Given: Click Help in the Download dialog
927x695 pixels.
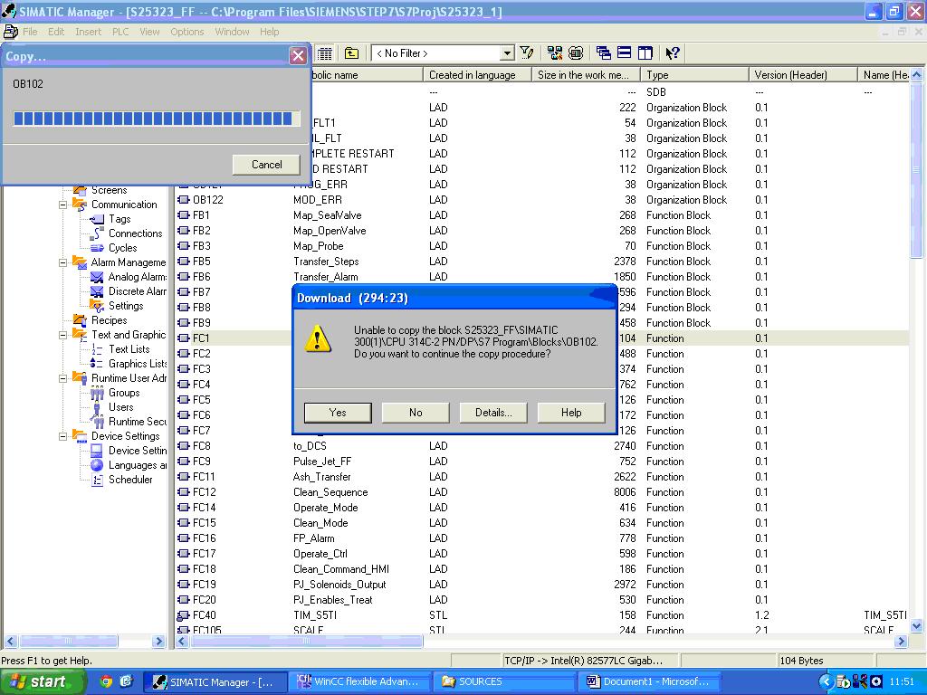Looking at the screenshot, I should coord(571,413).
